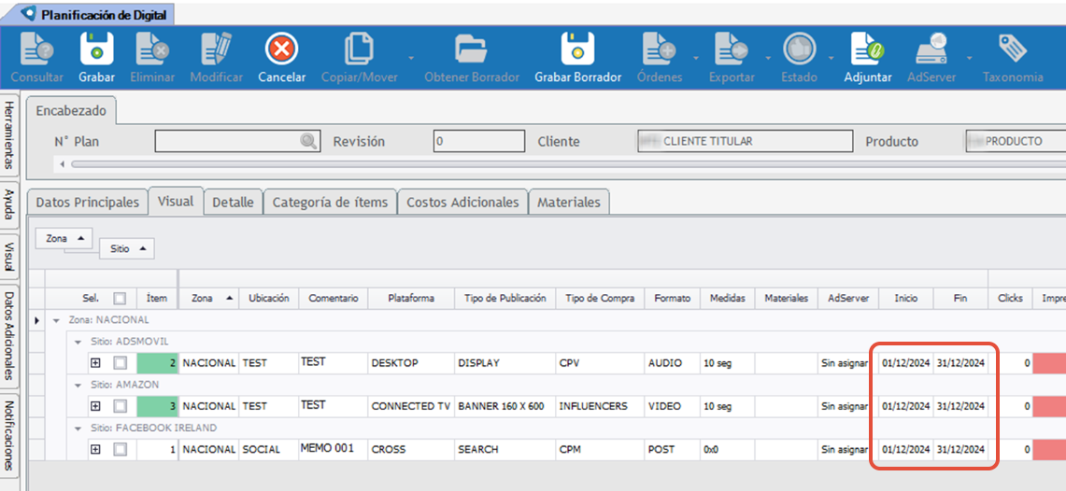Switch to the Datos Principales tab
This screenshot has height=491, width=1066.
(x=87, y=203)
